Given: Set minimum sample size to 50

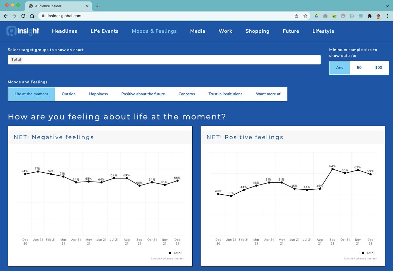Looking at the screenshot, I should (359, 68).
